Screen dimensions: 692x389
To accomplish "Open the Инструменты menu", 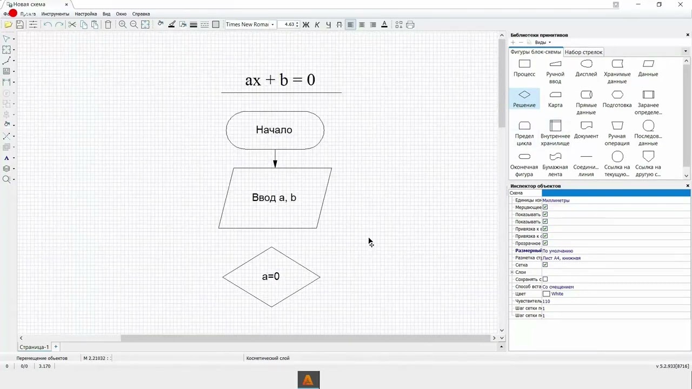I will click(x=55, y=14).
